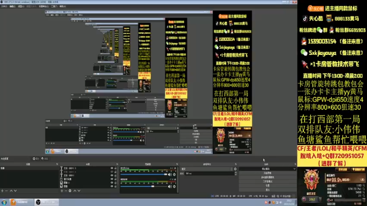The height and width of the screenshot is (206, 367).
Task: Move scene up with Scenes panel arrow
Action: 11,191
